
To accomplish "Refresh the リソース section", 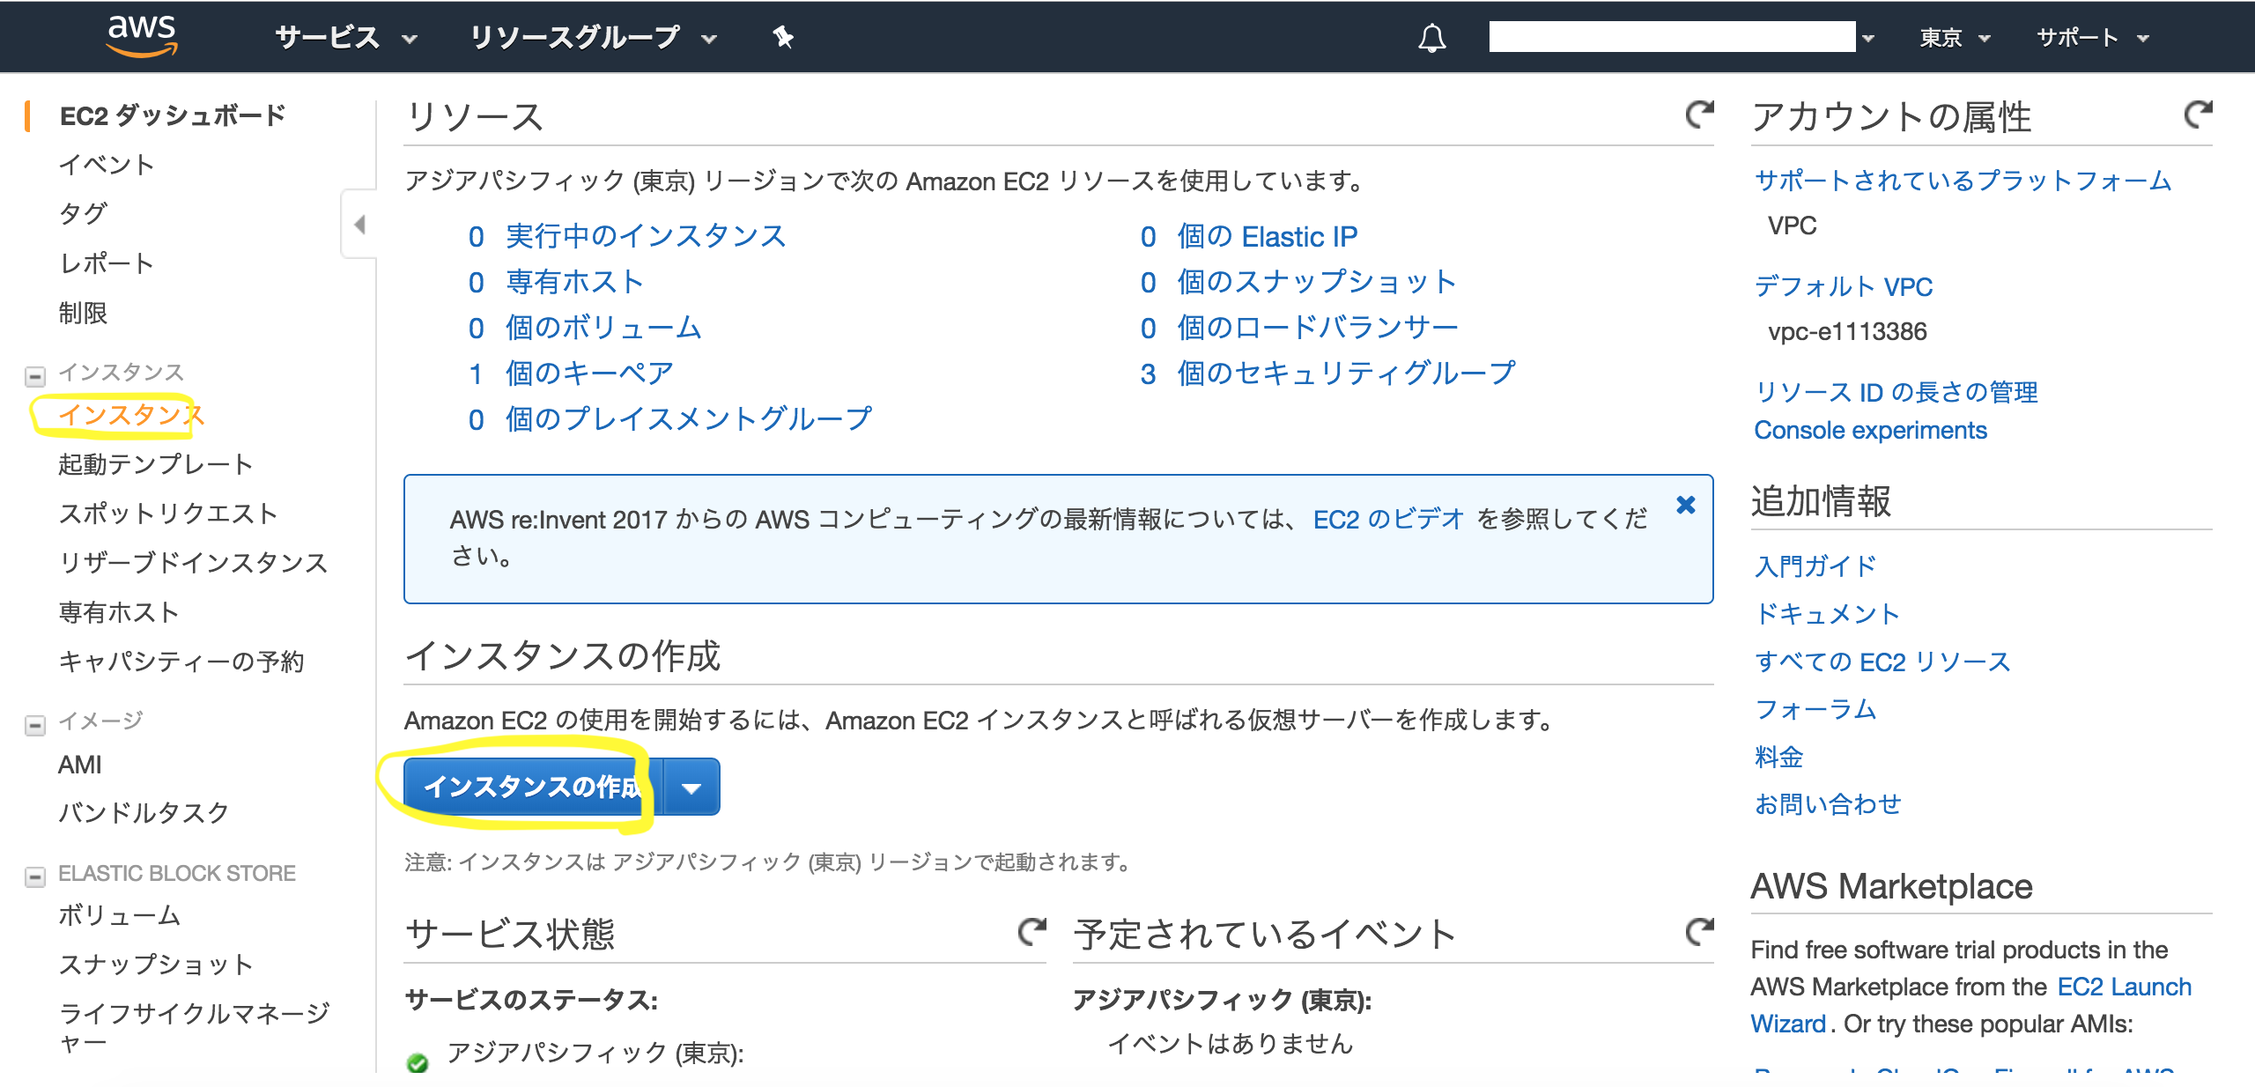I will coord(1699,115).
